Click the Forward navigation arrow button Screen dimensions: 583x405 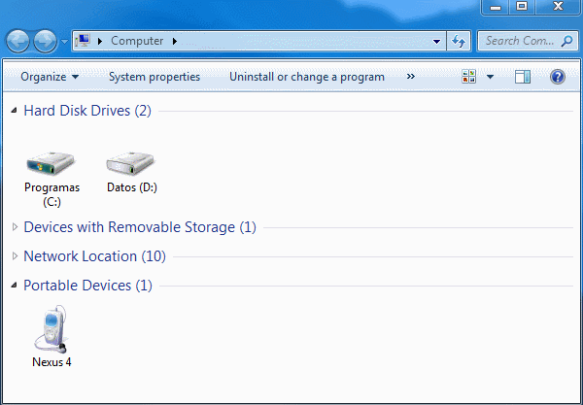46,42
